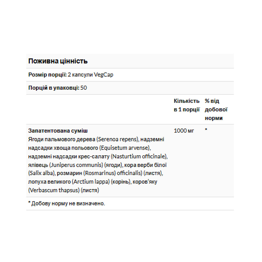Click the "Verbascum thapsus" ingredient name
This screenshot has height=262, width=262.
(x=54, y=190)
